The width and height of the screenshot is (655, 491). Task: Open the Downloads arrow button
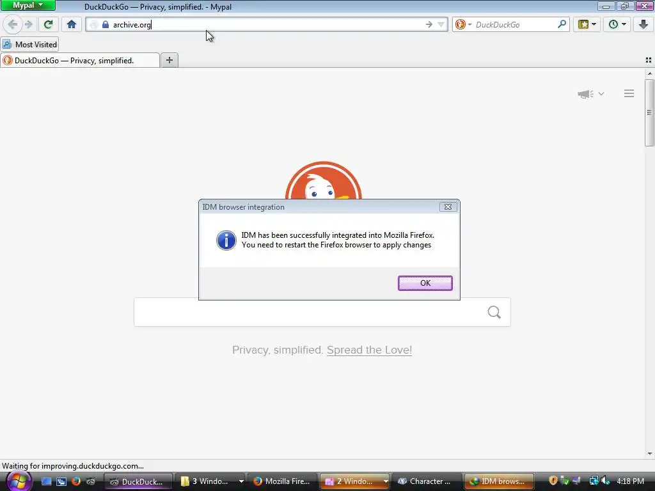[643, 24]
